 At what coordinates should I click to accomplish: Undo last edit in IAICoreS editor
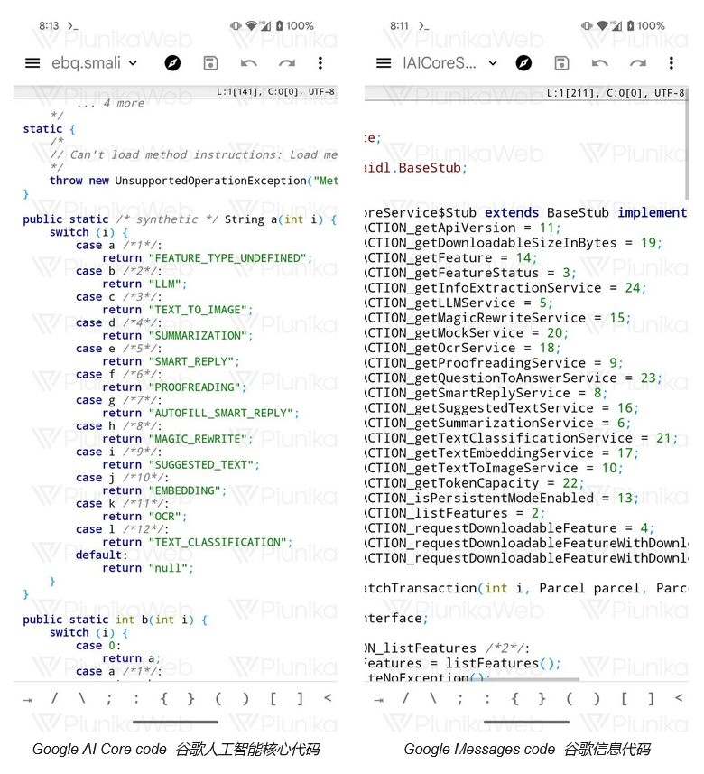point(599,63)
